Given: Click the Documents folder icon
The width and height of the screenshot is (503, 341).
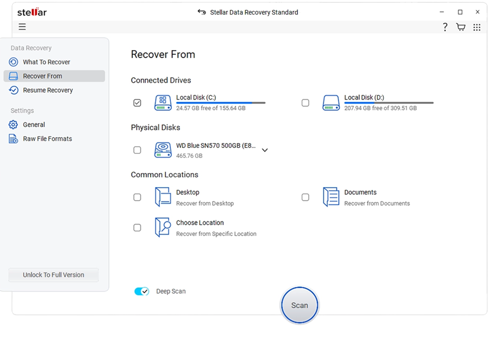Looking at the screenshot, I should coord(331,197).
